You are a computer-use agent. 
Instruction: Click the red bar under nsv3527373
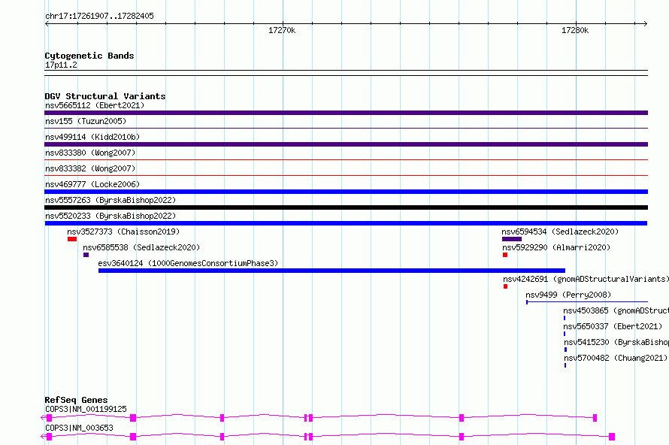tap(72, 239)
